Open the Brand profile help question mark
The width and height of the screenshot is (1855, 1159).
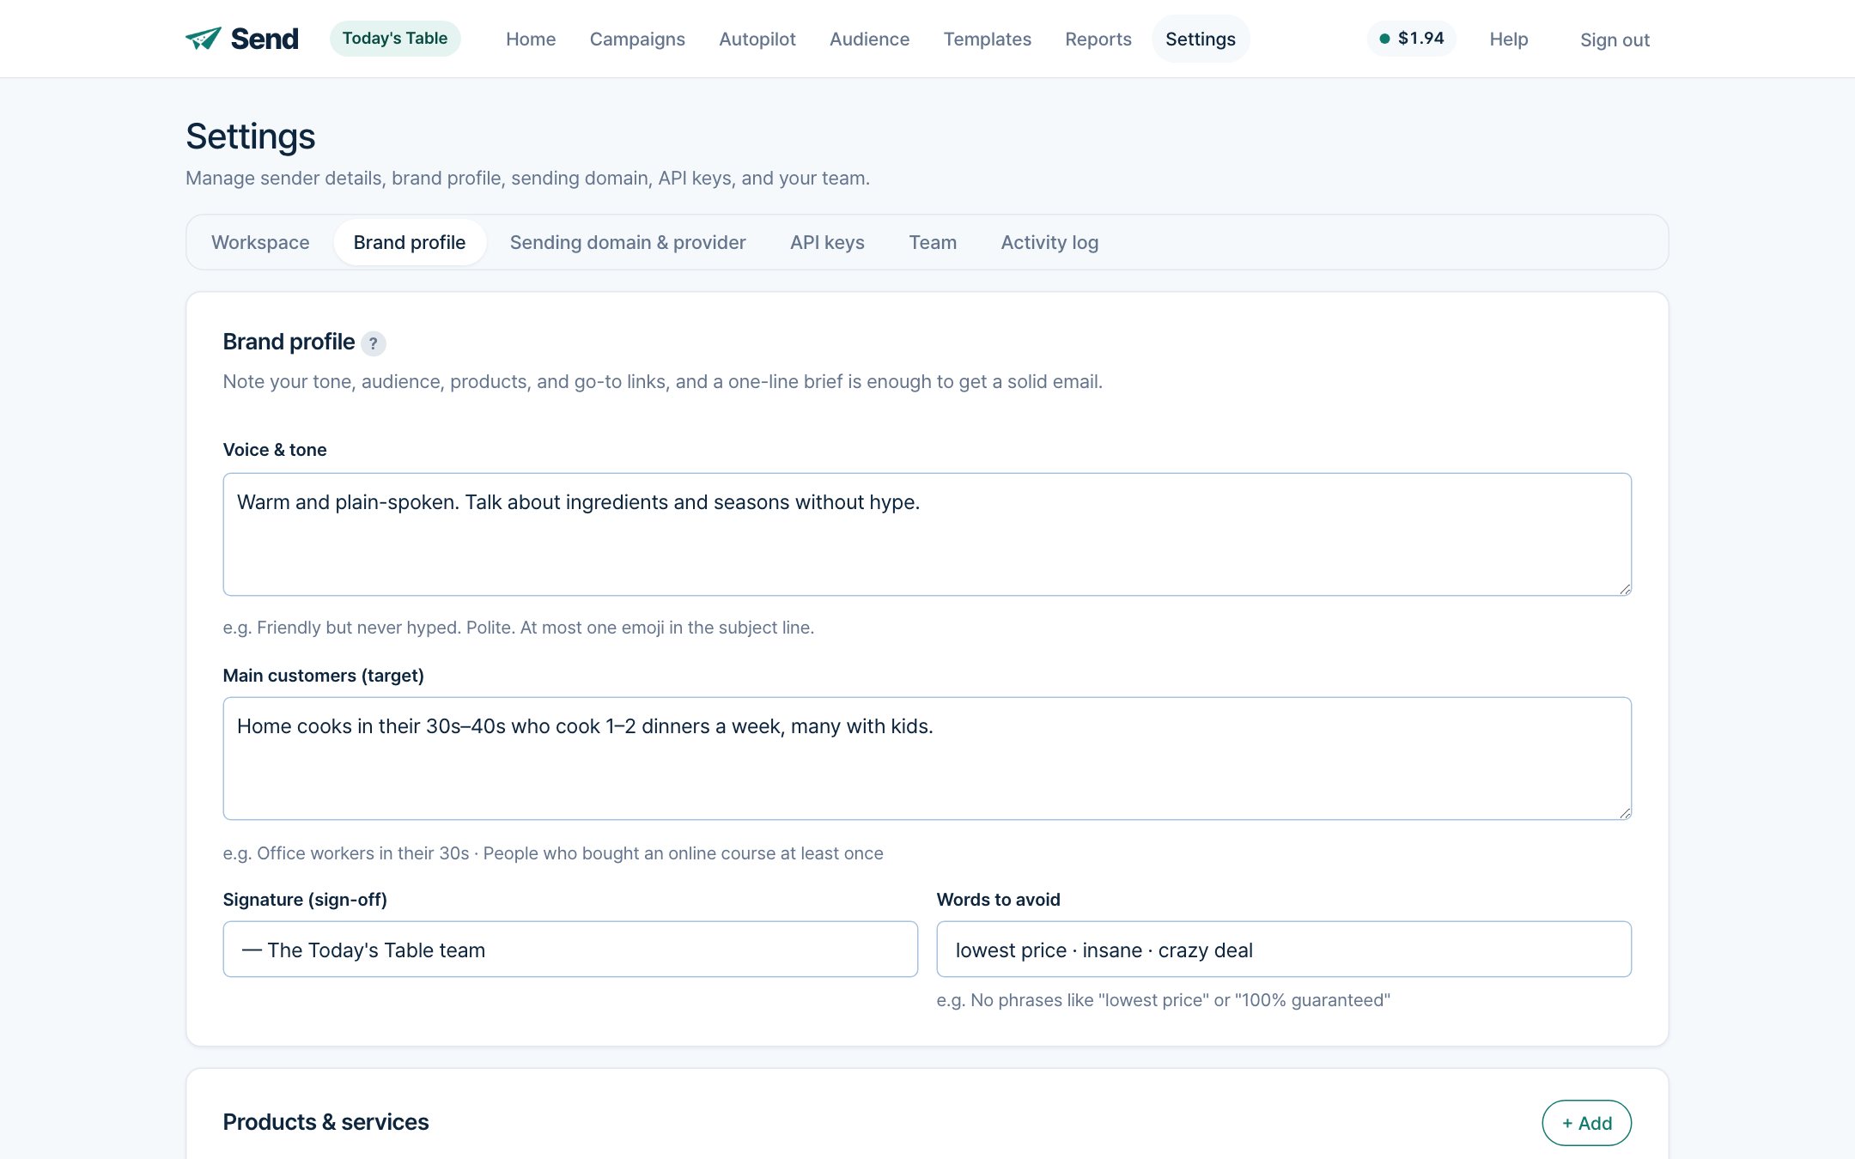coord(373,343)
